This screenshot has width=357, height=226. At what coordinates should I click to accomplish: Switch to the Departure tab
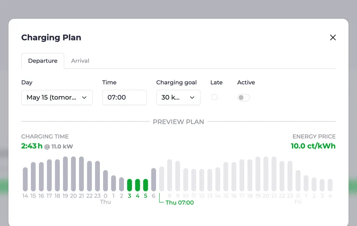(43, 61)
